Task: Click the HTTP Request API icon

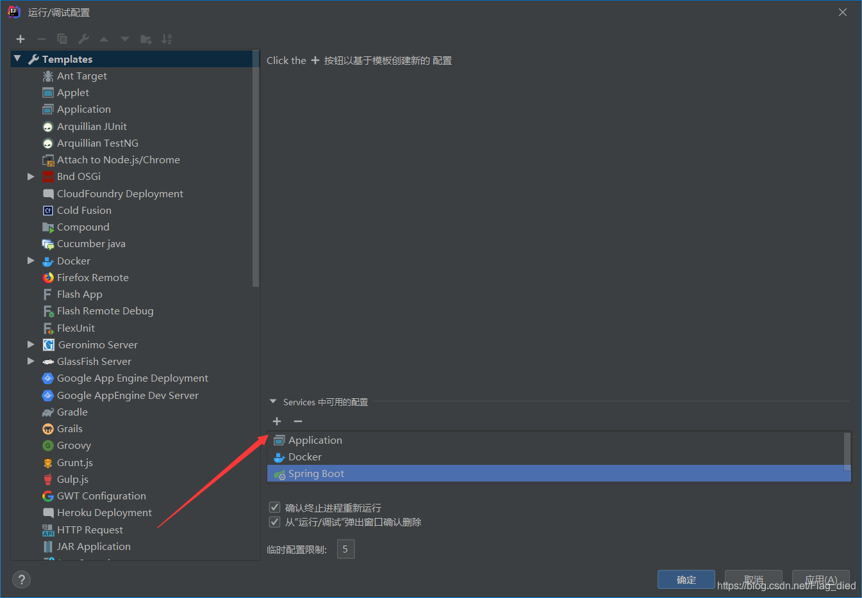Action: 48,530
